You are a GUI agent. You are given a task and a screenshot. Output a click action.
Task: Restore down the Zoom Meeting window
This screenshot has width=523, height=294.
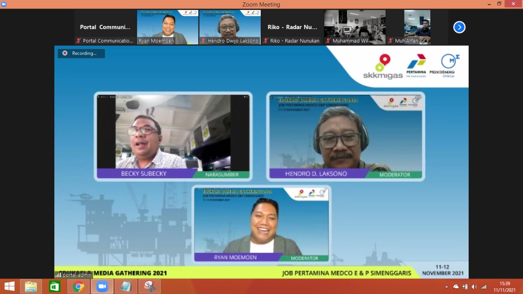tap(499, 4)
